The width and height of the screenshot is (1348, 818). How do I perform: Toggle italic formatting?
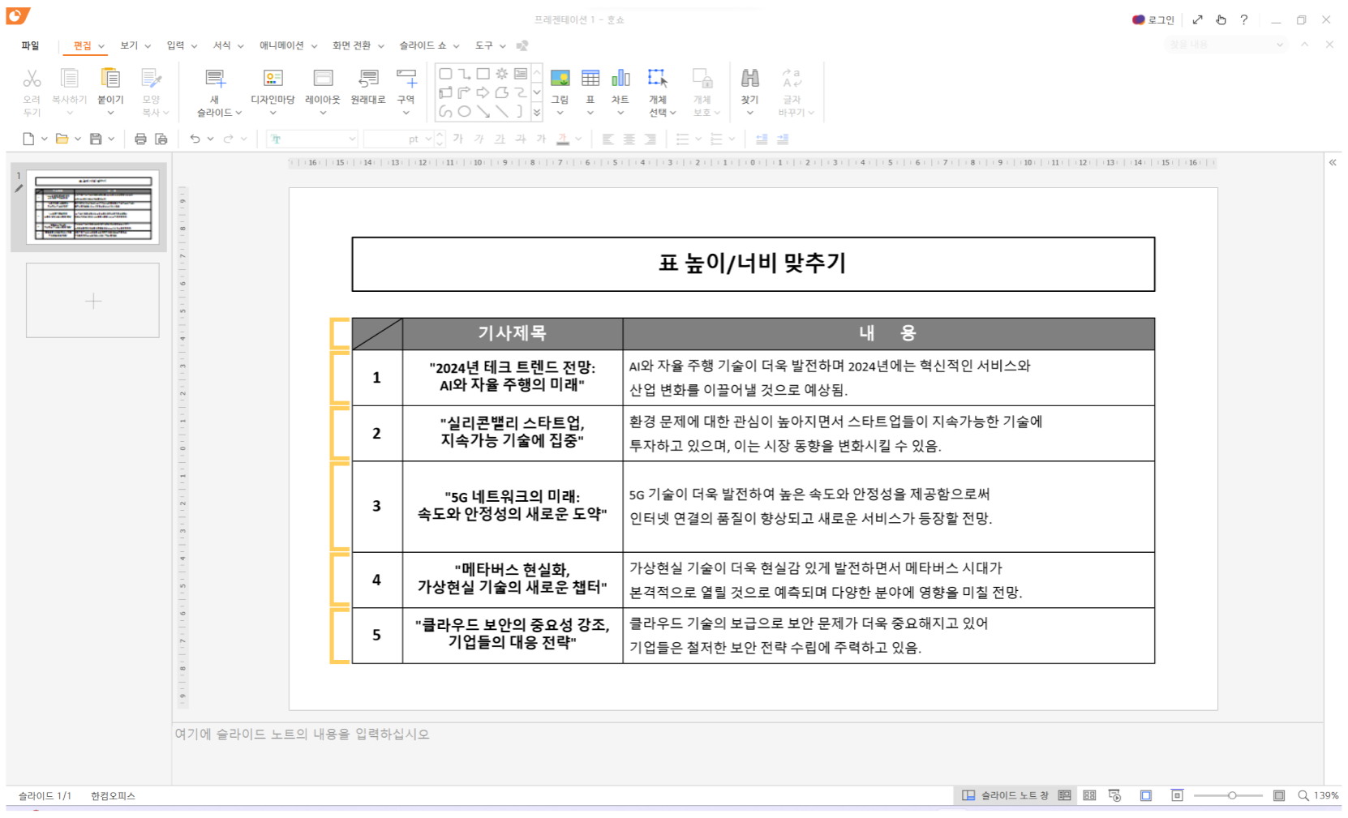click(x=479, y=139)
